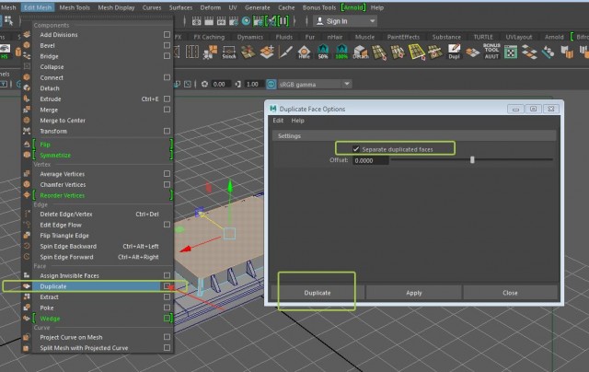Click the Duplicate button in the dialog

tap(318, 293)
